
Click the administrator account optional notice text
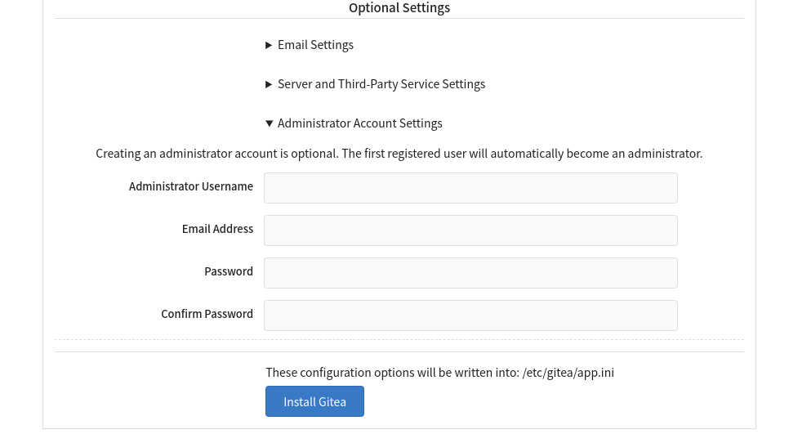pos(399,154)
